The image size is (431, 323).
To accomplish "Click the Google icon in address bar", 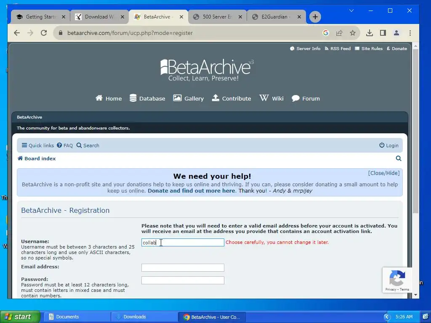I will coord(326,33).
